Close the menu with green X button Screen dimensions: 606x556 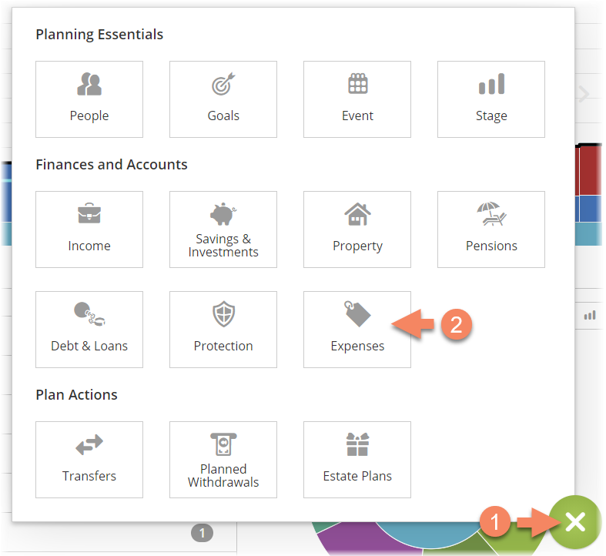(575, 522)
